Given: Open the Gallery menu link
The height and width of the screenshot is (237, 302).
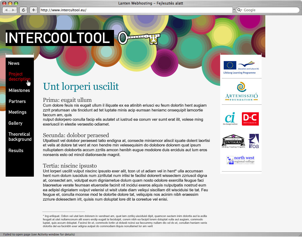Looking at the screenshot, I should (16, 123).
